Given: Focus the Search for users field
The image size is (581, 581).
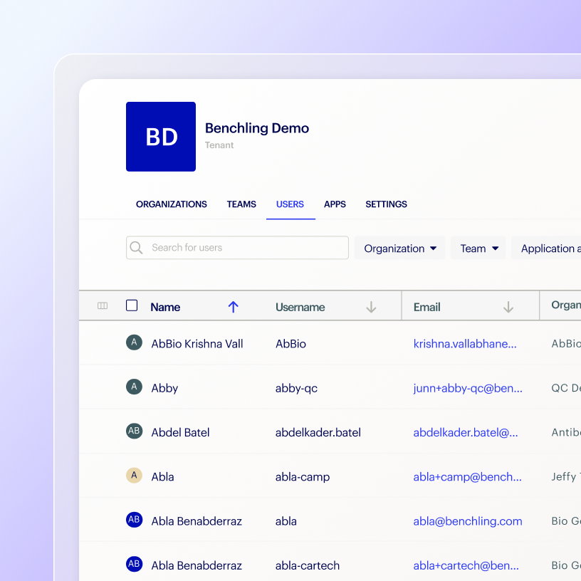Looking at the screenshot, I should (237, 248).
